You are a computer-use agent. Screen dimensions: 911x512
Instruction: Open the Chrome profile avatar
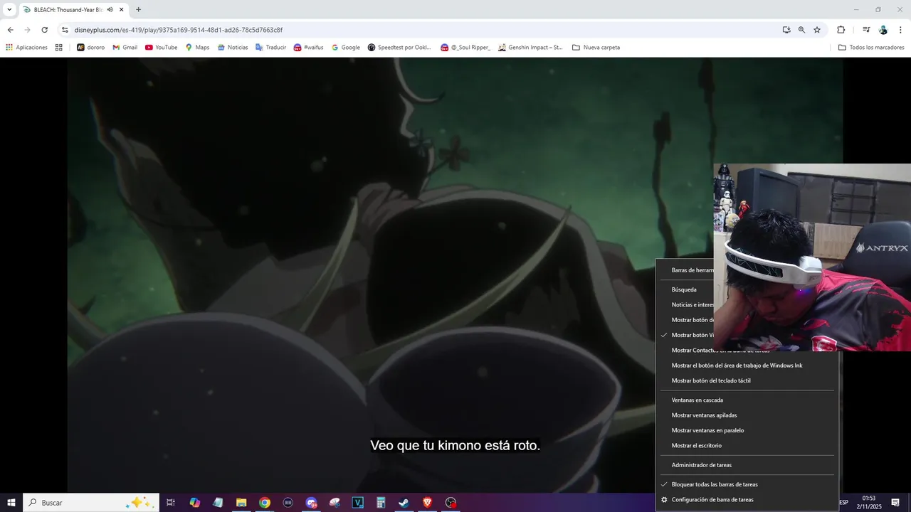pos(883,30)
